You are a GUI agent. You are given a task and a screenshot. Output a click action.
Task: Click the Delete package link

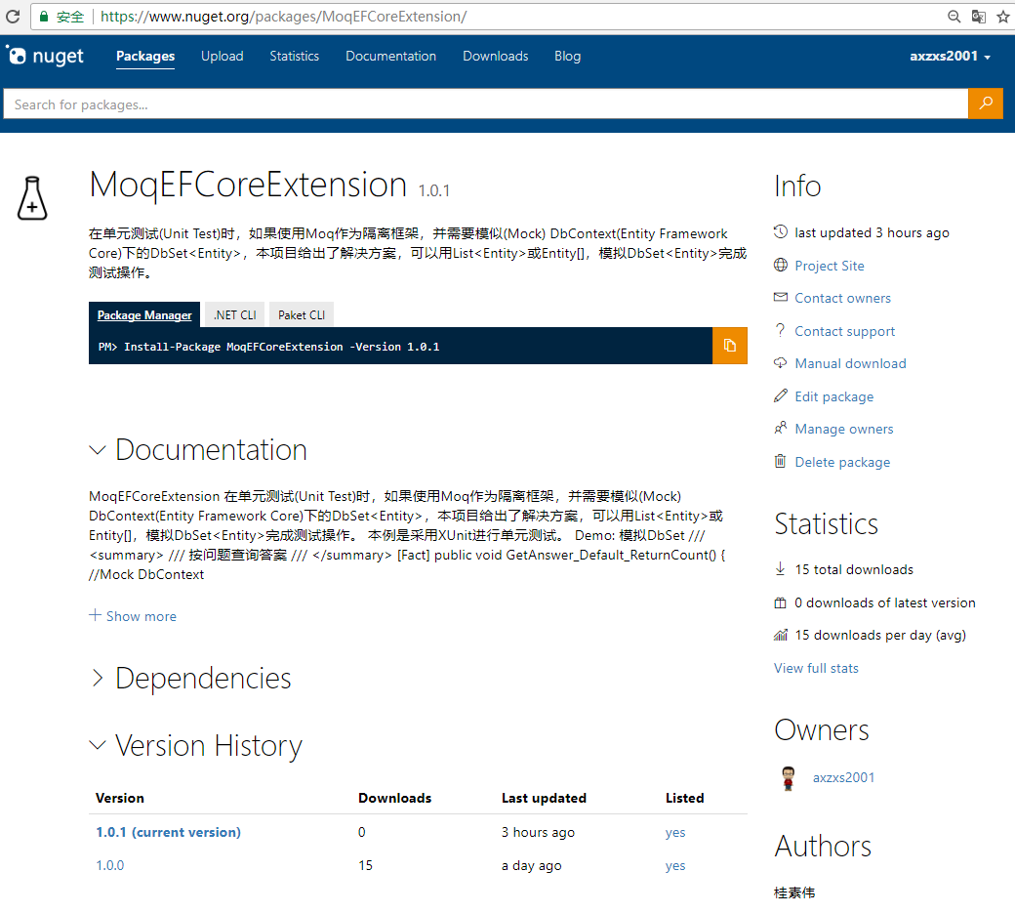pos(842,462)
